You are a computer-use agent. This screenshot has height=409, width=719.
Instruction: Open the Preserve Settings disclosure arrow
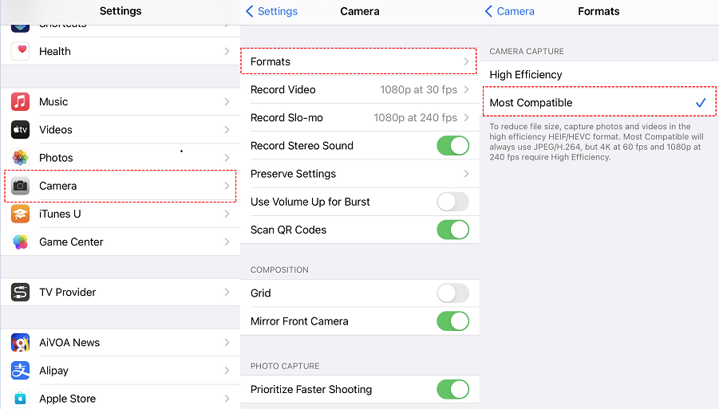467,174
